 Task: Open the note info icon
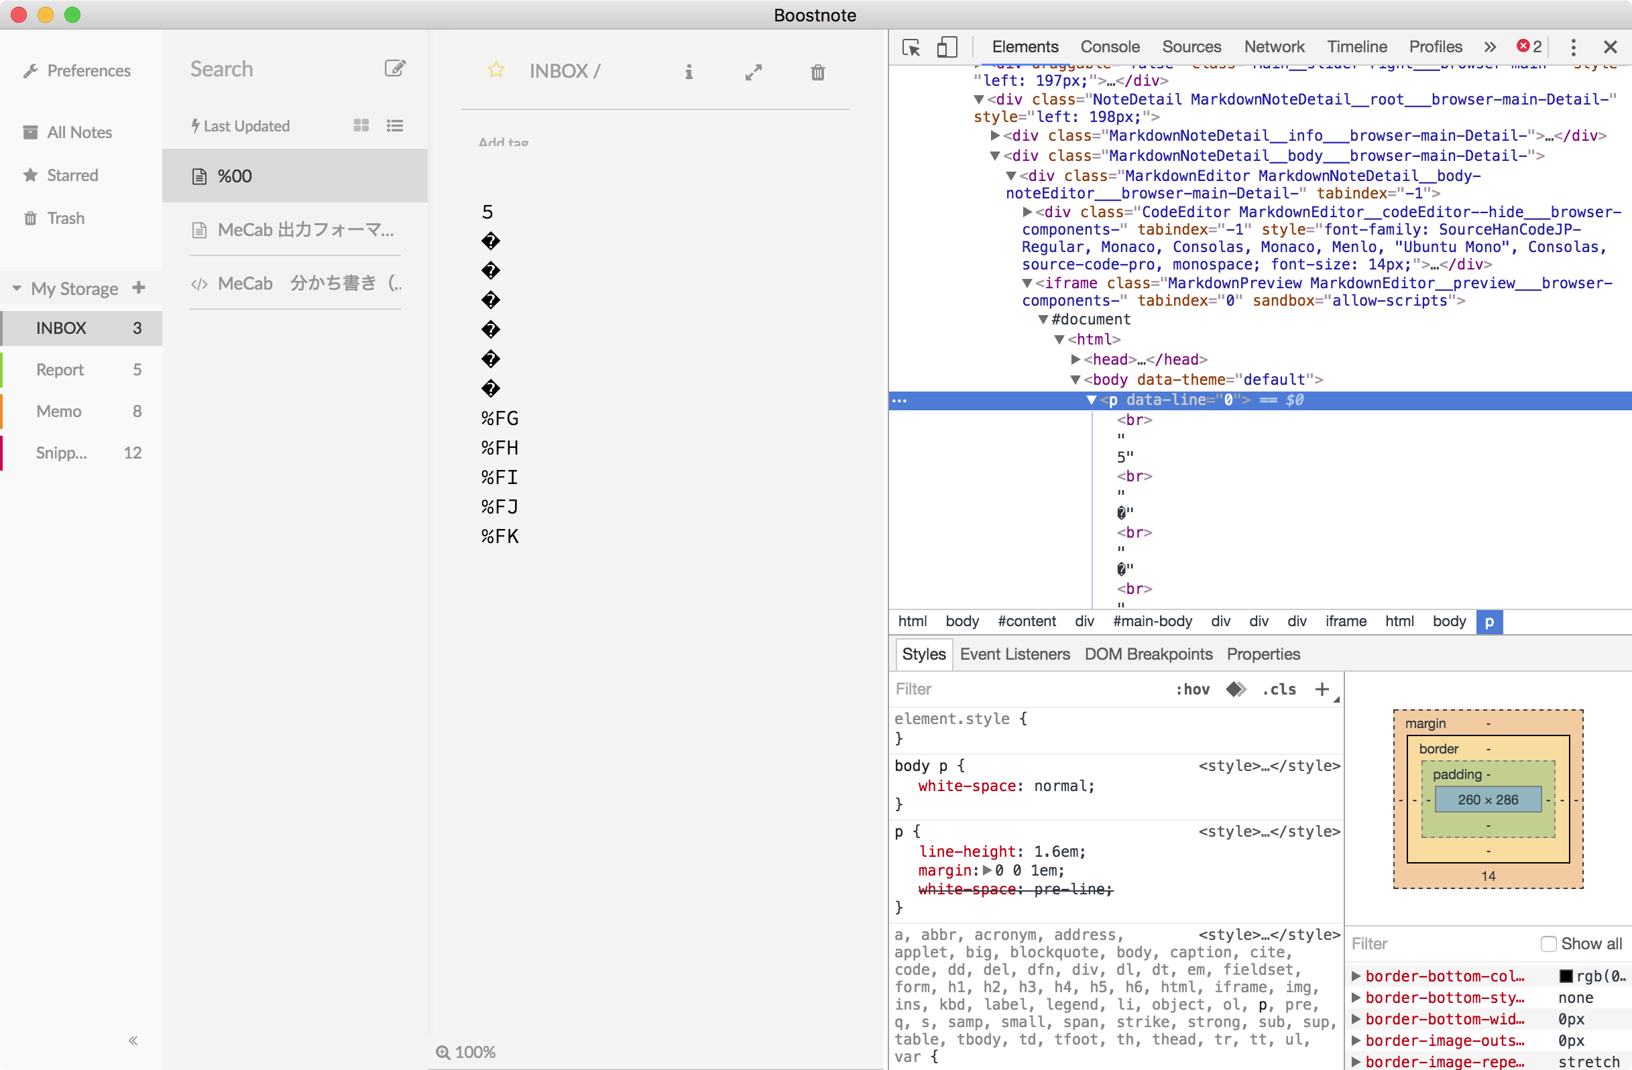point(689,72)
